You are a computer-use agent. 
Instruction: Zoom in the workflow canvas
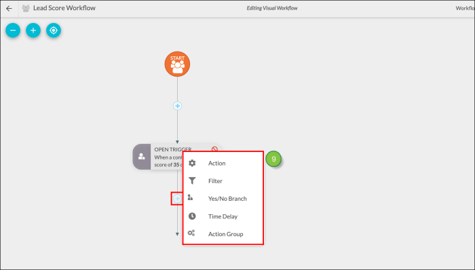click(x=33, y=31)
